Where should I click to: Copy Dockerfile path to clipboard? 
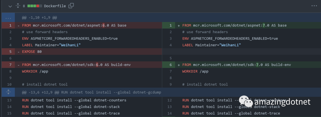(71, 6)
